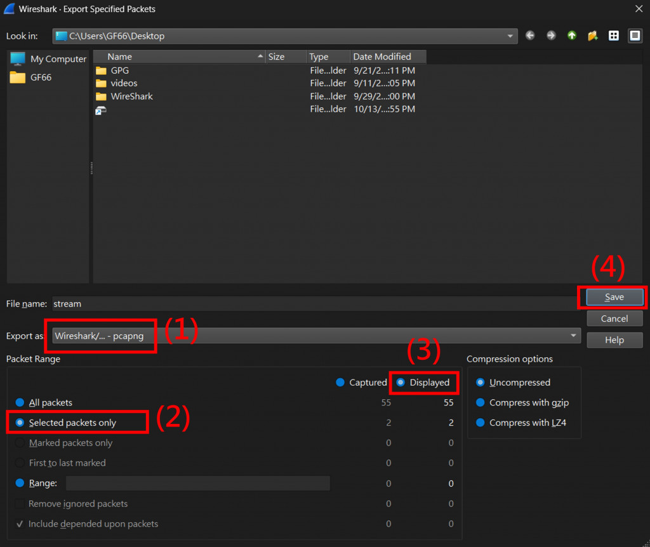Sort by Type column header
650x547 pixels.
(x=329, y=56)
